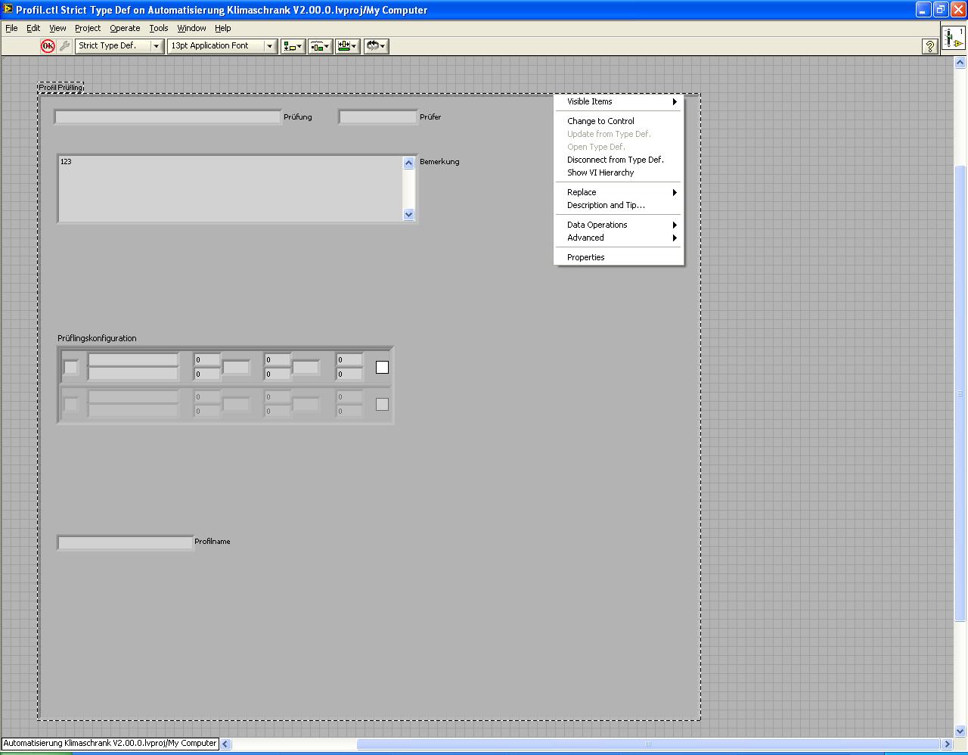This screenshot has width=968, height=755.
Task: Open the Window menu
Action: click(191, 28)
